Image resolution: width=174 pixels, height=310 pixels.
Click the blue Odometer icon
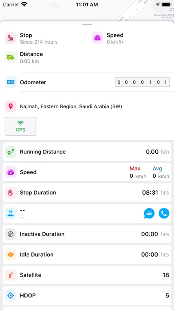click(x=11, y=82)
